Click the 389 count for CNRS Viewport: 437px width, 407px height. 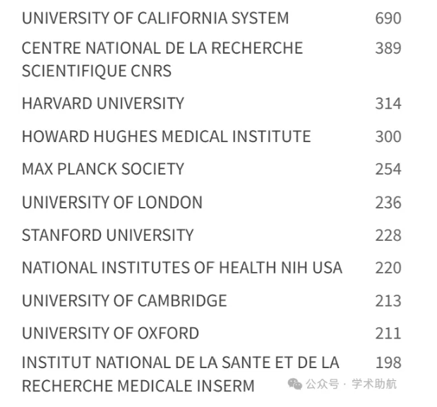click(x=388, y=48)
